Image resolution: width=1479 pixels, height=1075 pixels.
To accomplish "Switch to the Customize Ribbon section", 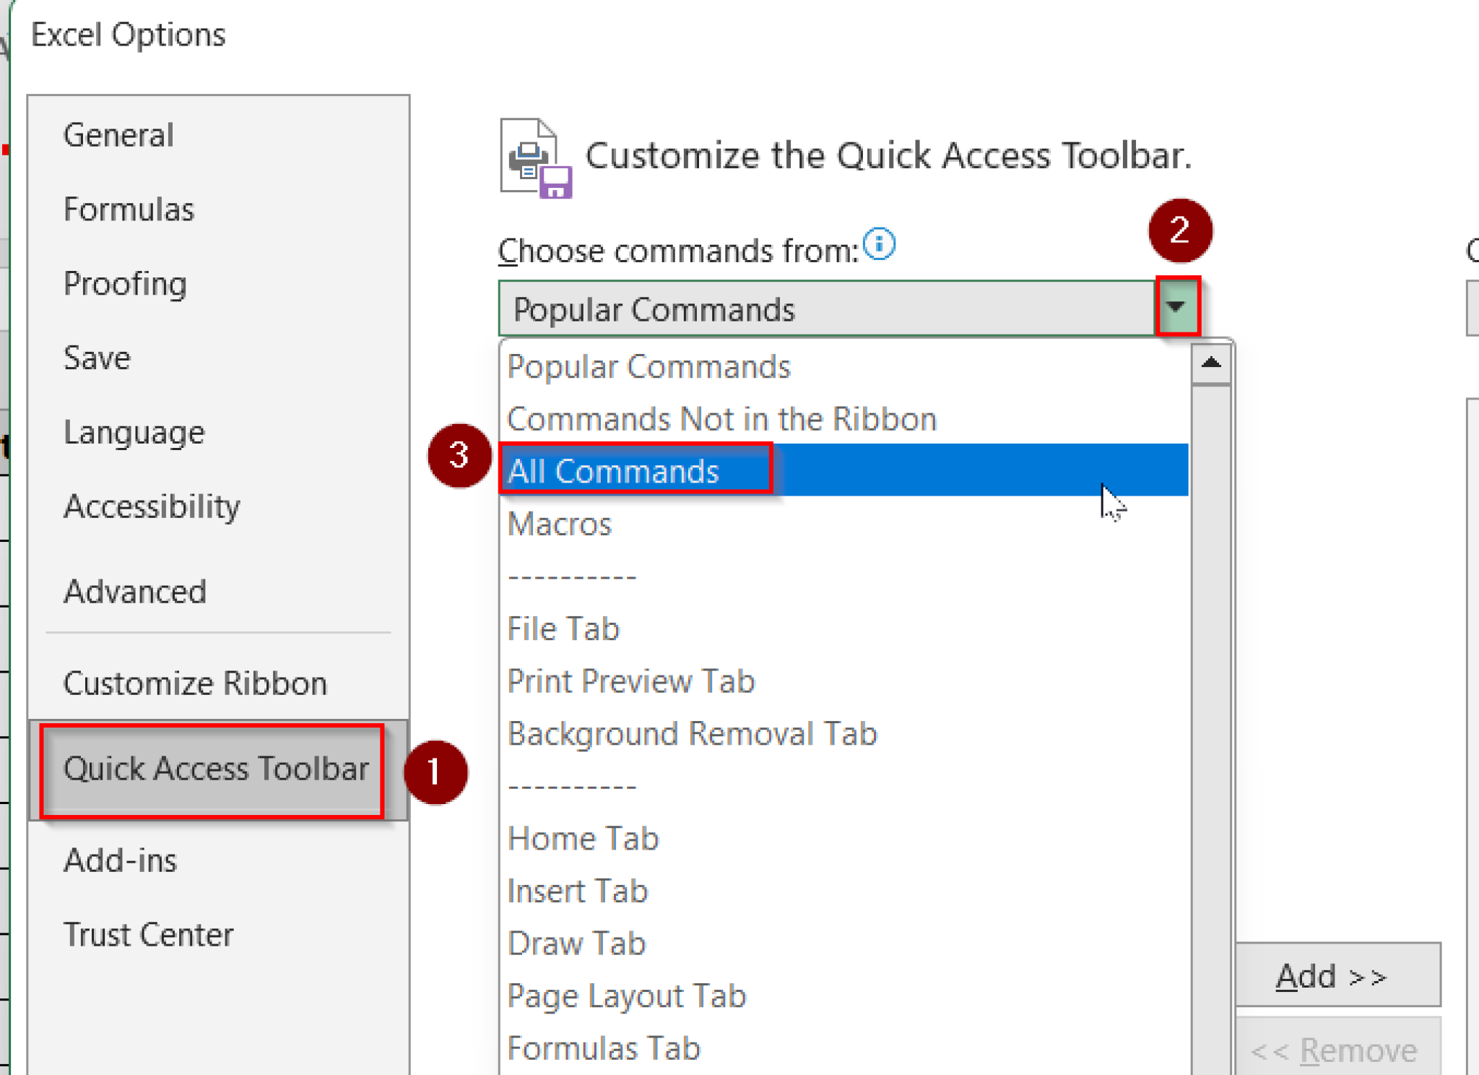I will click(x=195, y=682).
